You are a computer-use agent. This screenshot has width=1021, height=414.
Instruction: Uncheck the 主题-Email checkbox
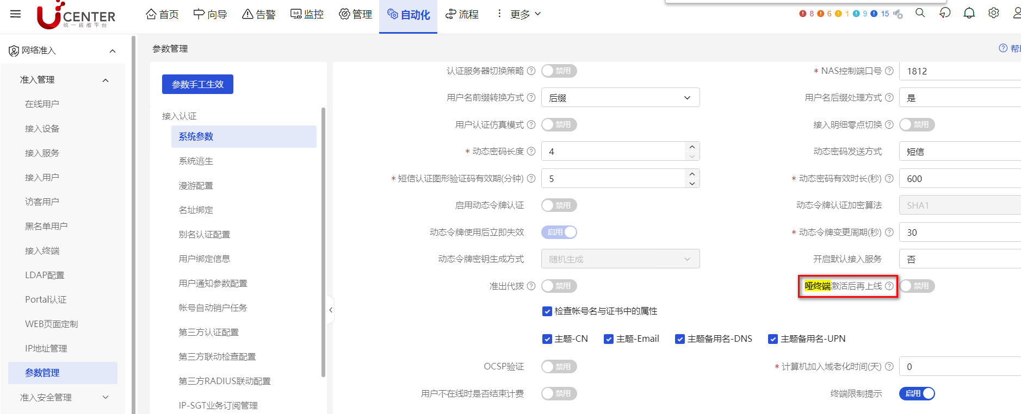609,339
